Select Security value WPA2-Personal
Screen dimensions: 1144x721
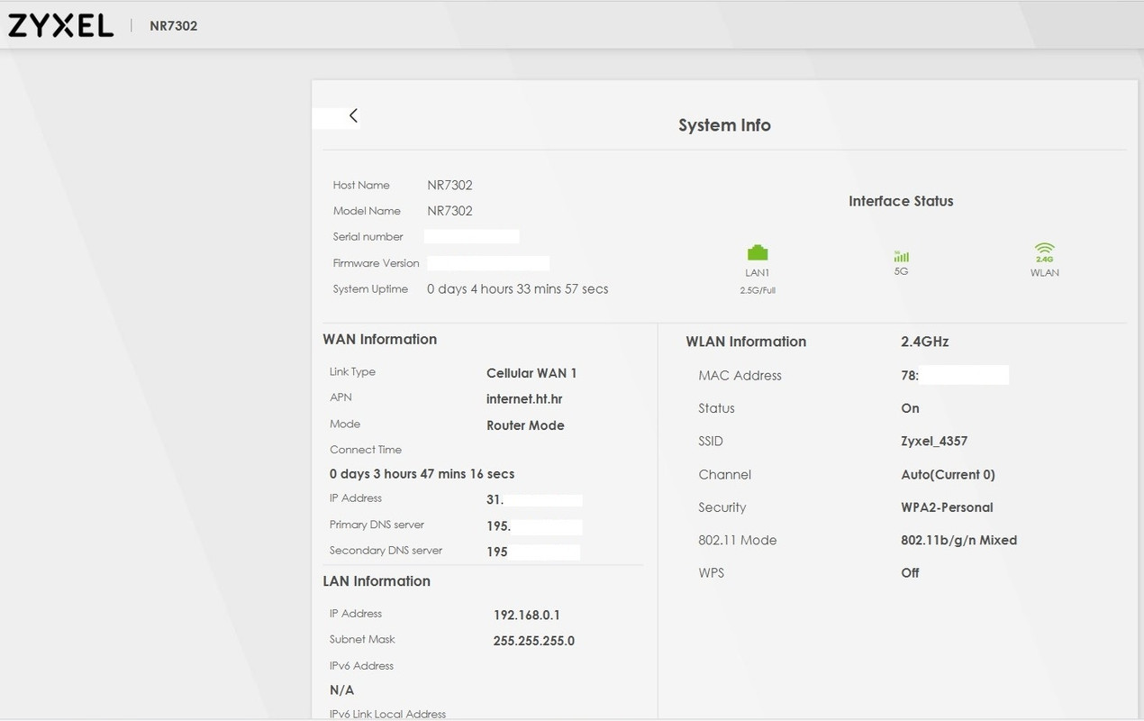[947, 507]
